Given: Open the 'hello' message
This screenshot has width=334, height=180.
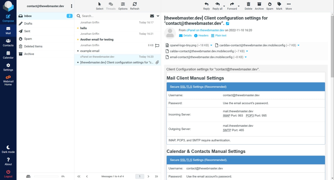Looking at the screenshot, I should click(x=118, y=25).
